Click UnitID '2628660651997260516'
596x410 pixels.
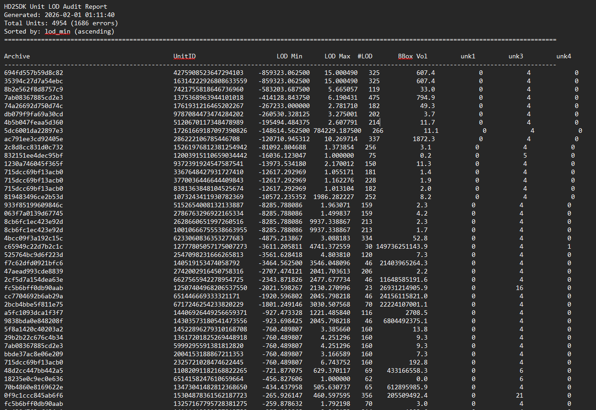click(x=208, y=222)
